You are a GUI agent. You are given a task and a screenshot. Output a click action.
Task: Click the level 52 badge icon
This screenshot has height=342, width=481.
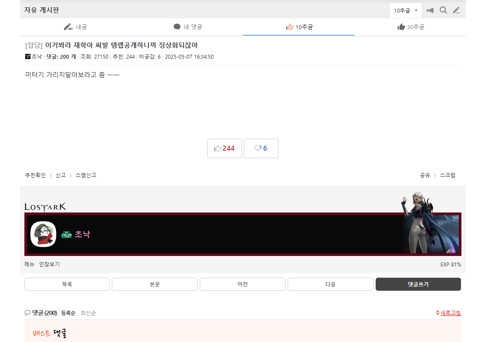click(67, 235)
